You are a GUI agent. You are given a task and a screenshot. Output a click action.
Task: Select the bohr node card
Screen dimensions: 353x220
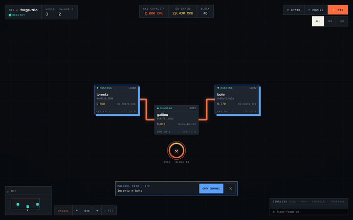237,100
